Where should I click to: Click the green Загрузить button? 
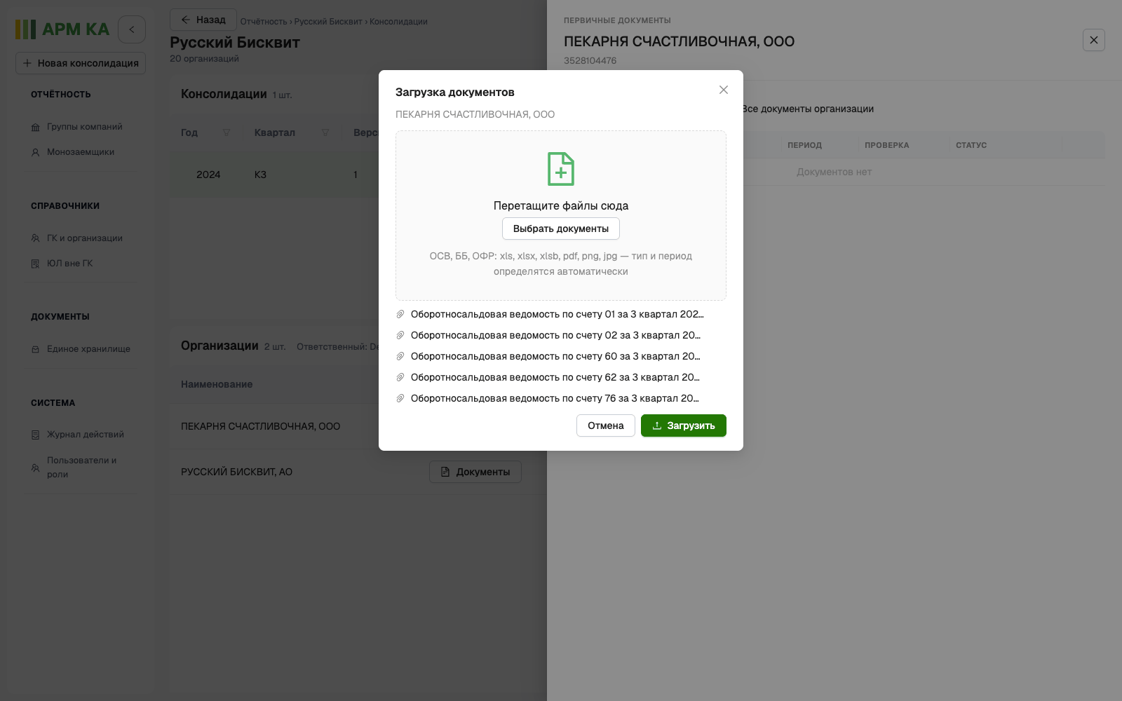pyautogui.click(x=684, y=426)
